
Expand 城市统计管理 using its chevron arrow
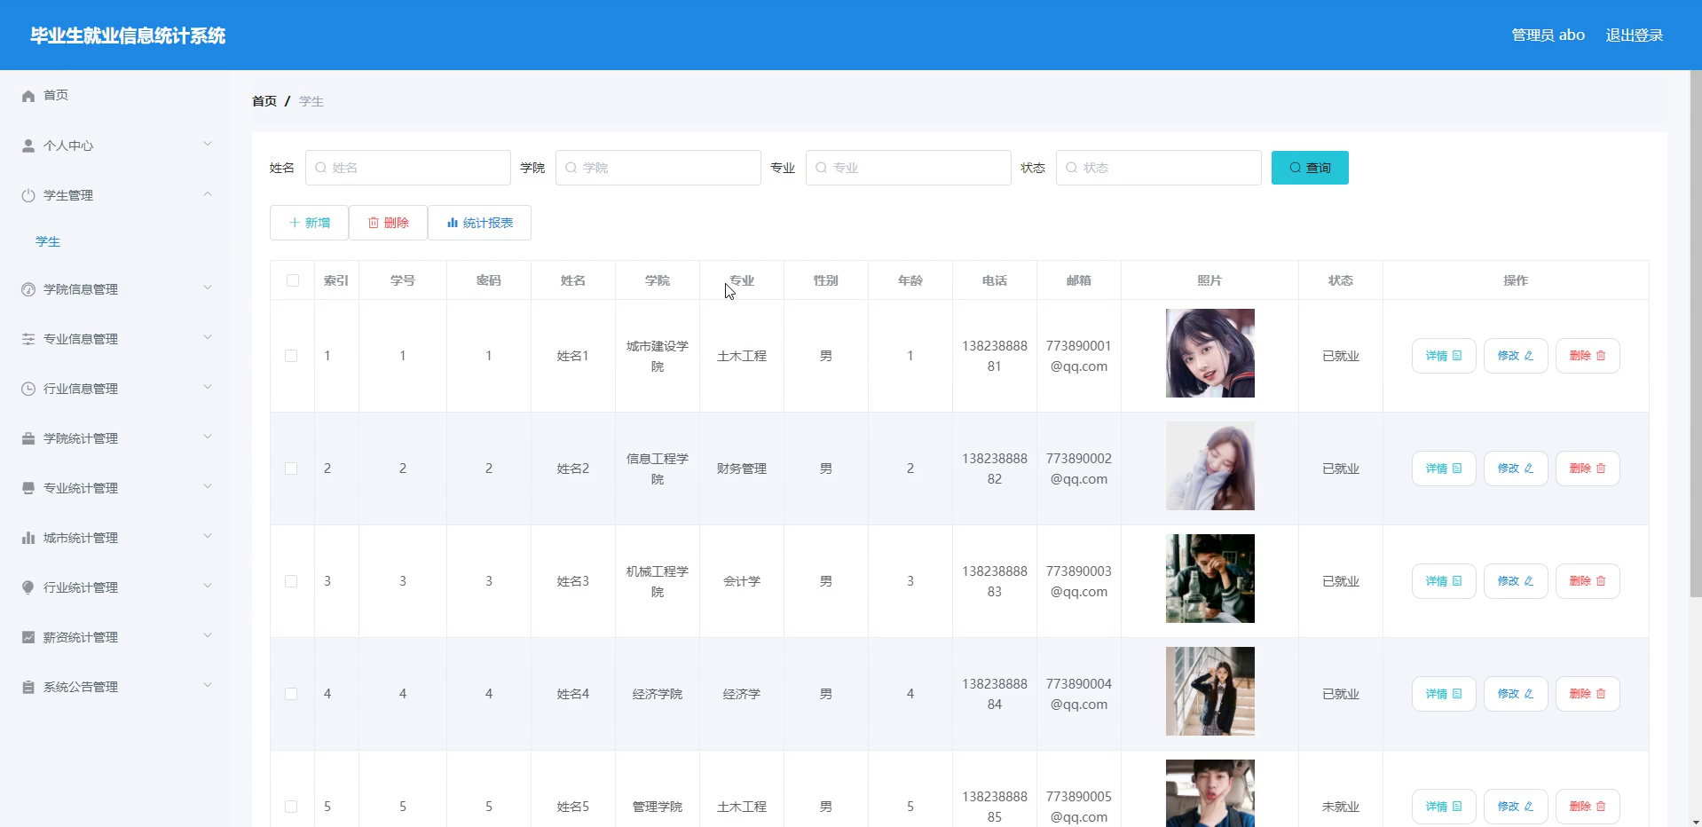tap(208, 536)
